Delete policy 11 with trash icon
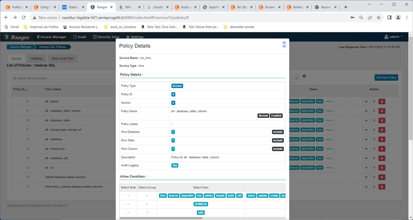 click(x=382, y=130)
